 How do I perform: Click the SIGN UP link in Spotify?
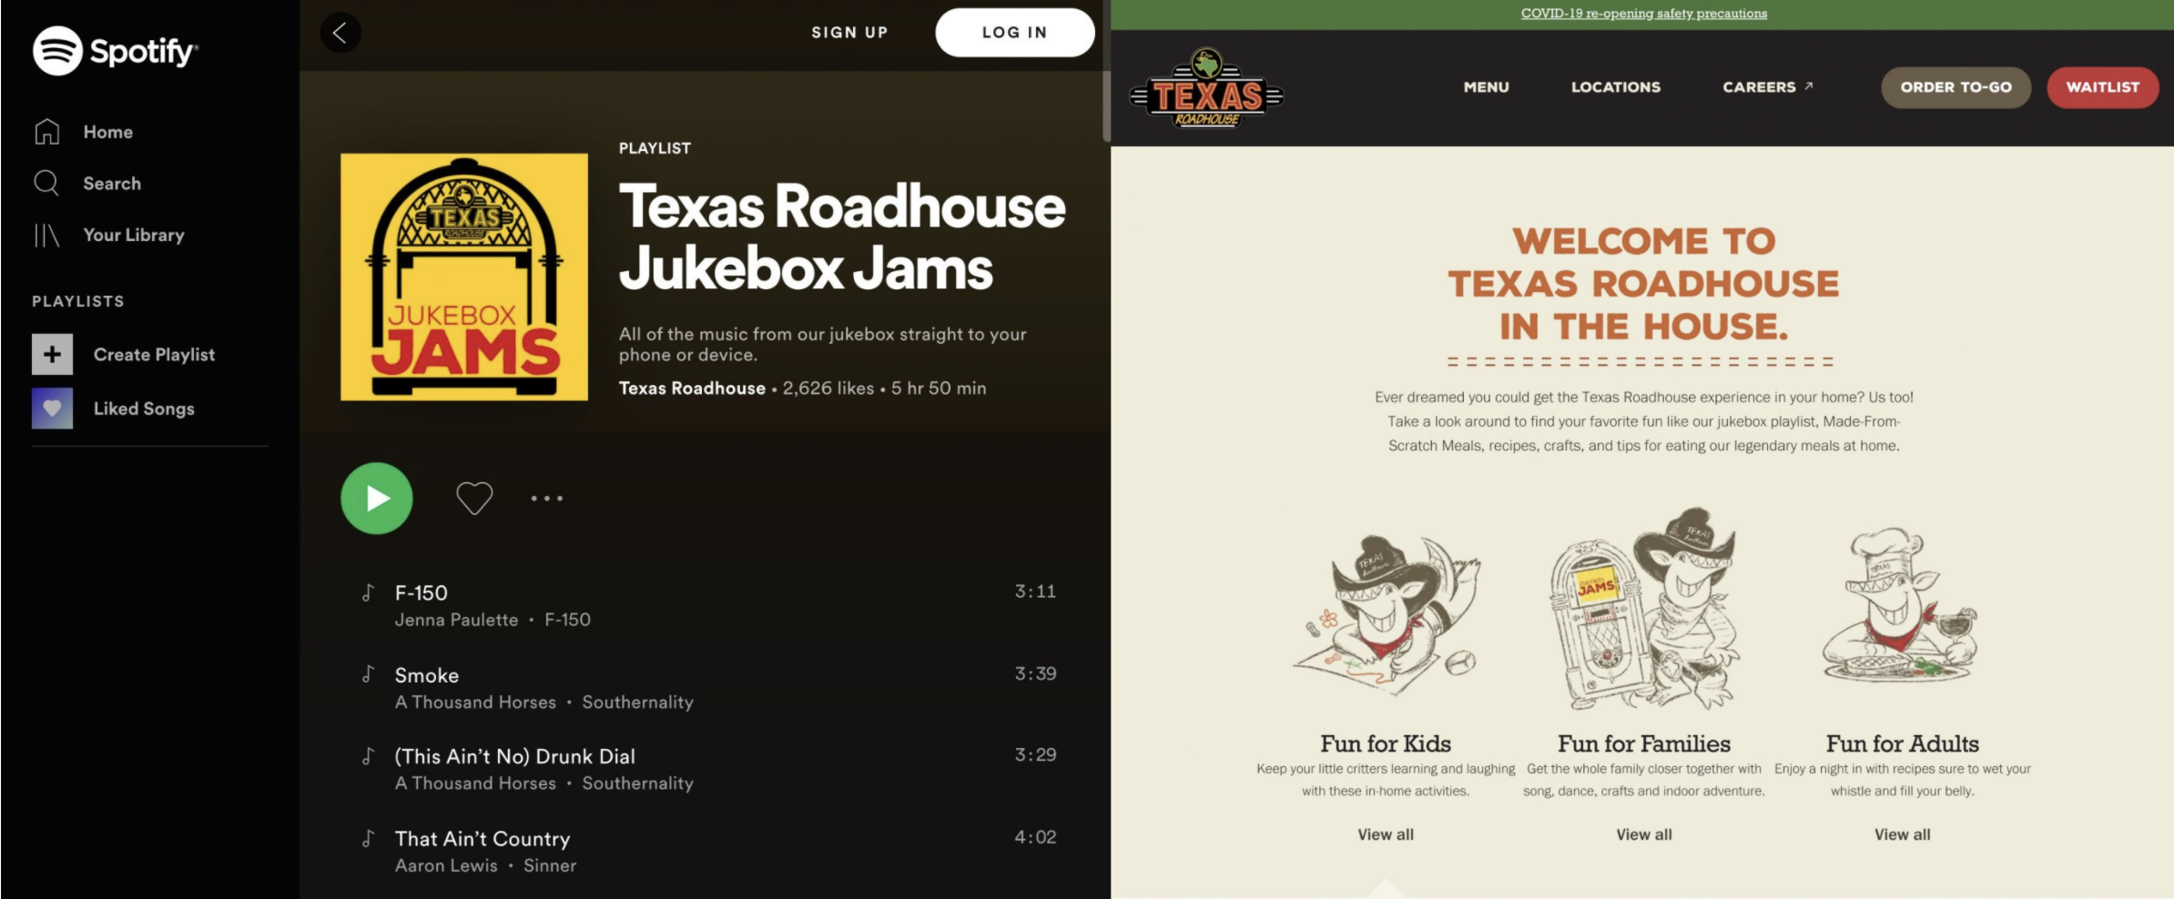(849, 33)
